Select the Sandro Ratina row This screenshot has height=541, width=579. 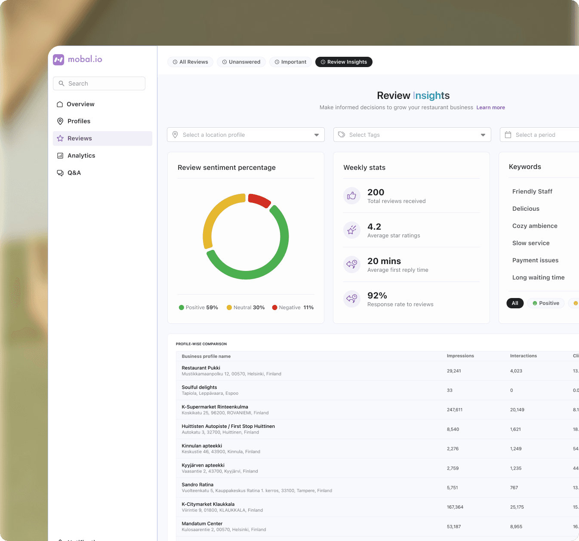point(377,487)
